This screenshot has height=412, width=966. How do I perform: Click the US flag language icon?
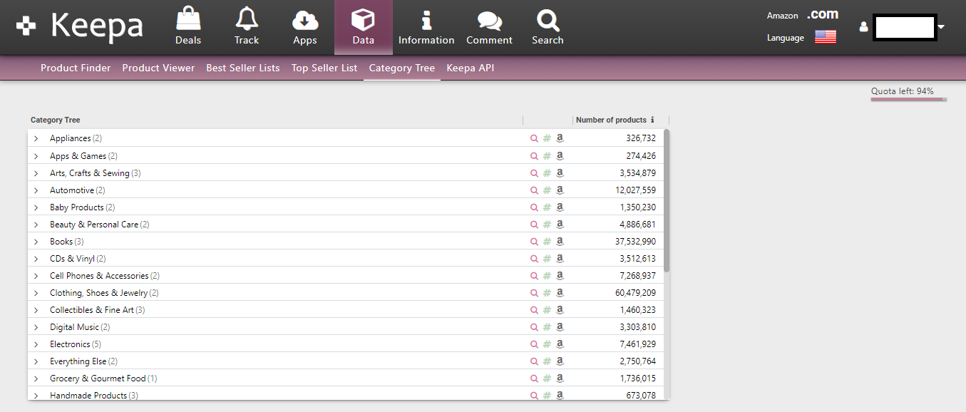coord(826,37)
